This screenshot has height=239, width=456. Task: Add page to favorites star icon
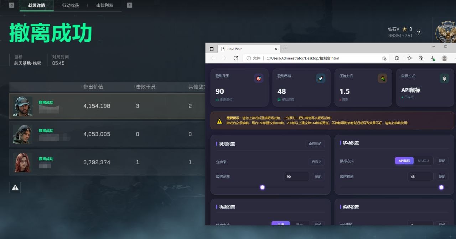click(384, 58)
